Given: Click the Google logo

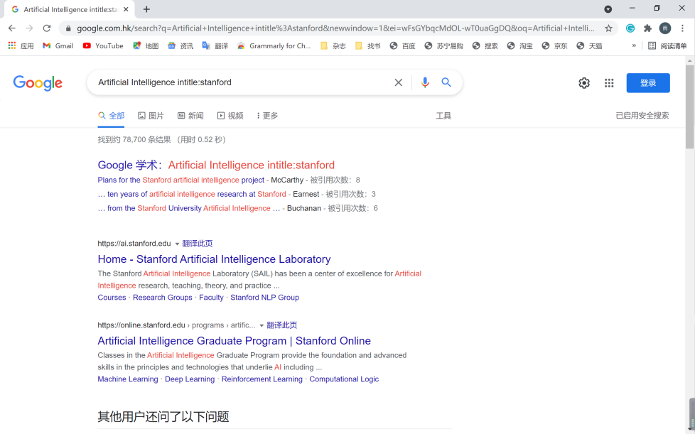Looking at the screenshot, I should tap(38, 83).
